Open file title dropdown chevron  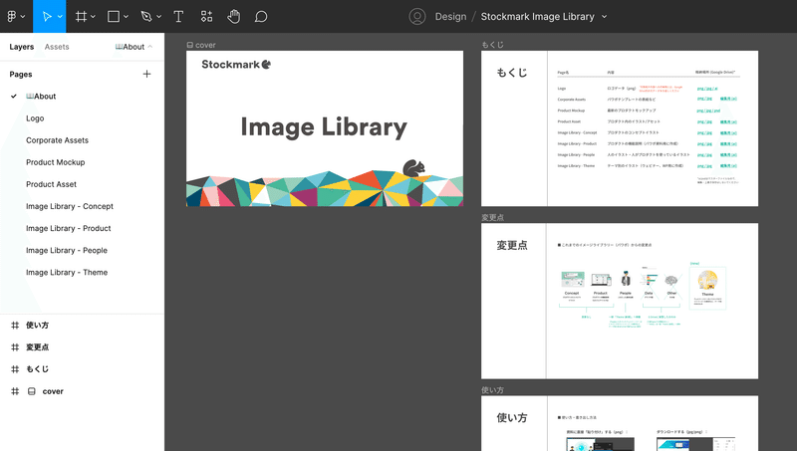pos(605,17)
